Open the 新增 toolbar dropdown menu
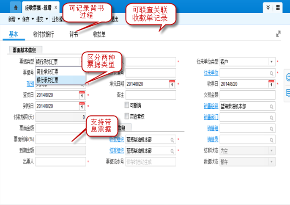The image size is (290, 205). pyautogui.click(x=14, y=19)
